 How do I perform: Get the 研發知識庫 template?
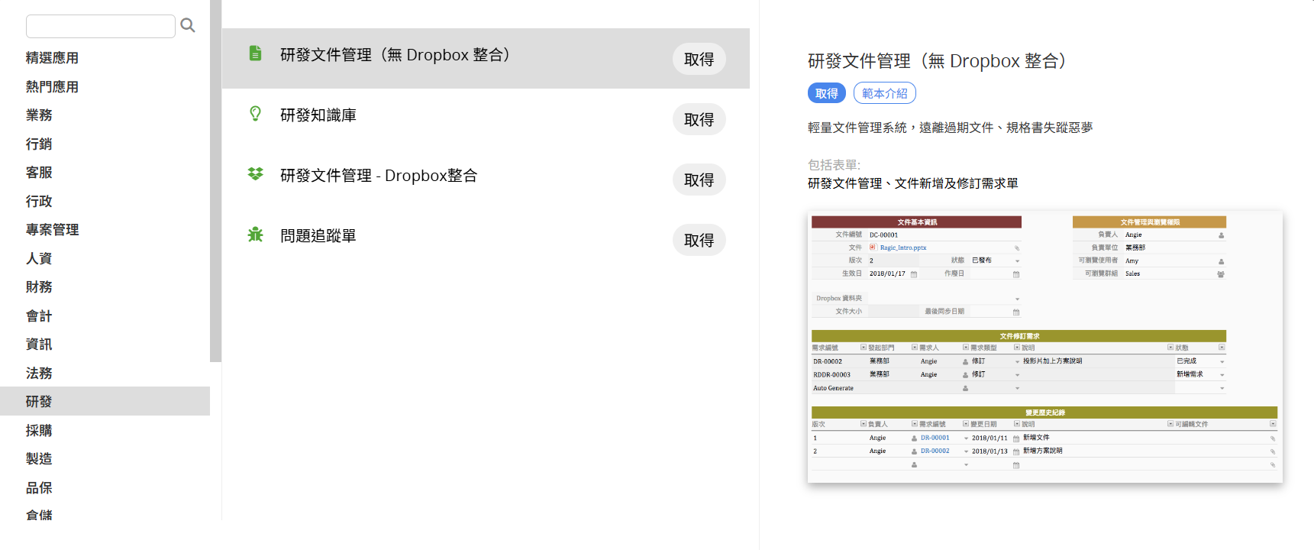698,119
